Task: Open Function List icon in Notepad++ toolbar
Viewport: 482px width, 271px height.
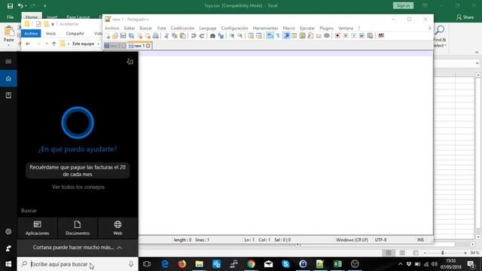Action: click(310, 35)
